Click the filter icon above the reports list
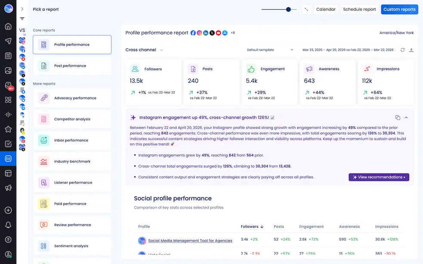Image resolution: width=423 pixels, height=264 pixels. pyautogui.click(x=22, y=18)
